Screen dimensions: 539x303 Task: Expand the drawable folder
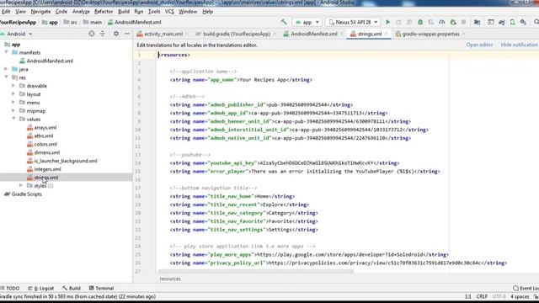pyautogui.click(x=13, y=86)
